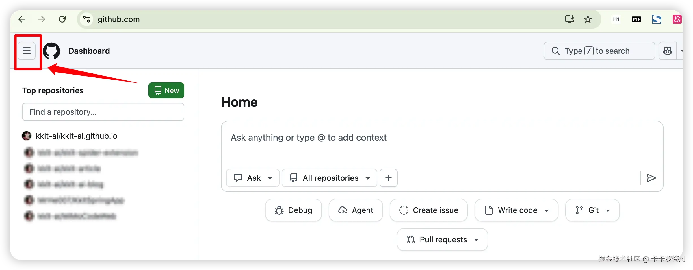Expand the Pull requests dropdown
The height and width of the screenshot is (270, 693).
[442, 239]
